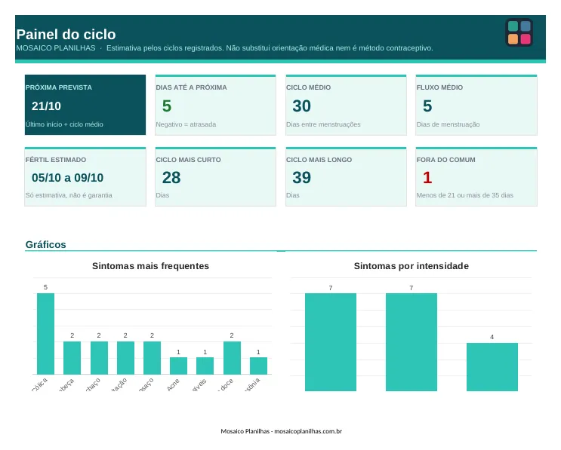Click the Mosaico Planilhas four-square logo
Viewport: 561px width, 450px height.
(519, 32)
